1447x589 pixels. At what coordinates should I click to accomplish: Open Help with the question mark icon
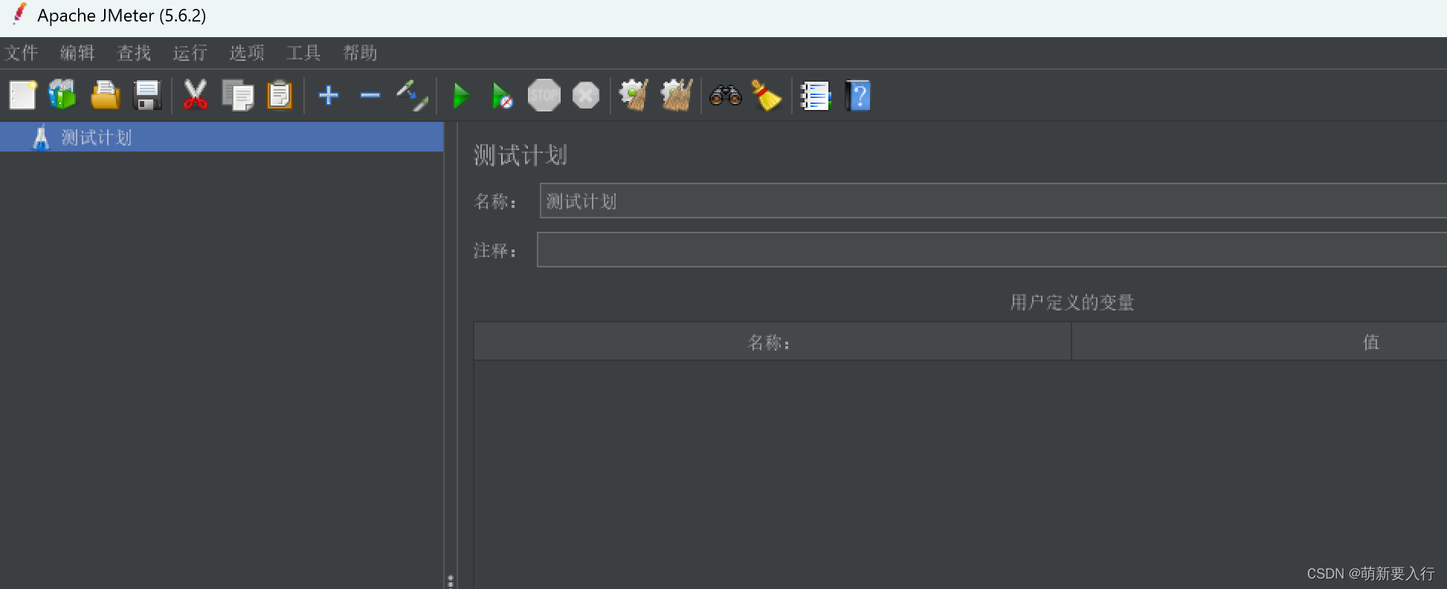(x=857, y=95)
